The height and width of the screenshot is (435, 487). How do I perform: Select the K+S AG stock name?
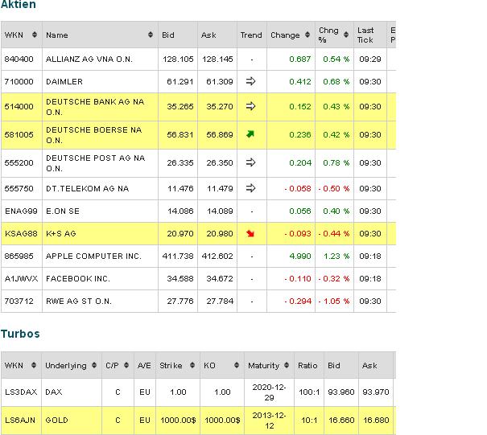61,234
